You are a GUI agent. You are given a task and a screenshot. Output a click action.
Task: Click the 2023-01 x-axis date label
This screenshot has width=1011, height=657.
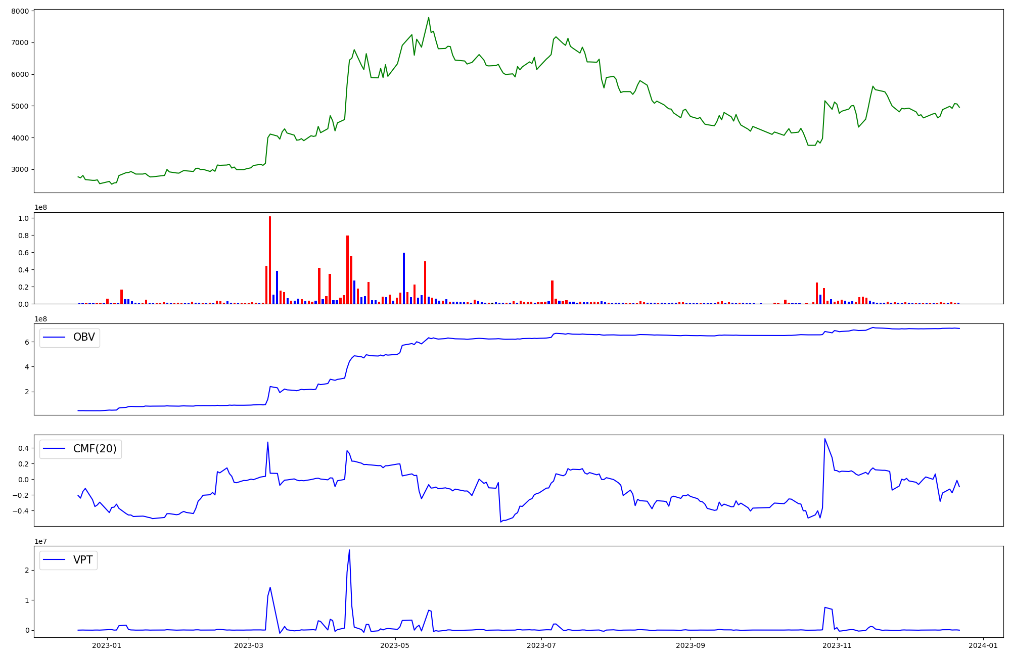click(107, 645)
